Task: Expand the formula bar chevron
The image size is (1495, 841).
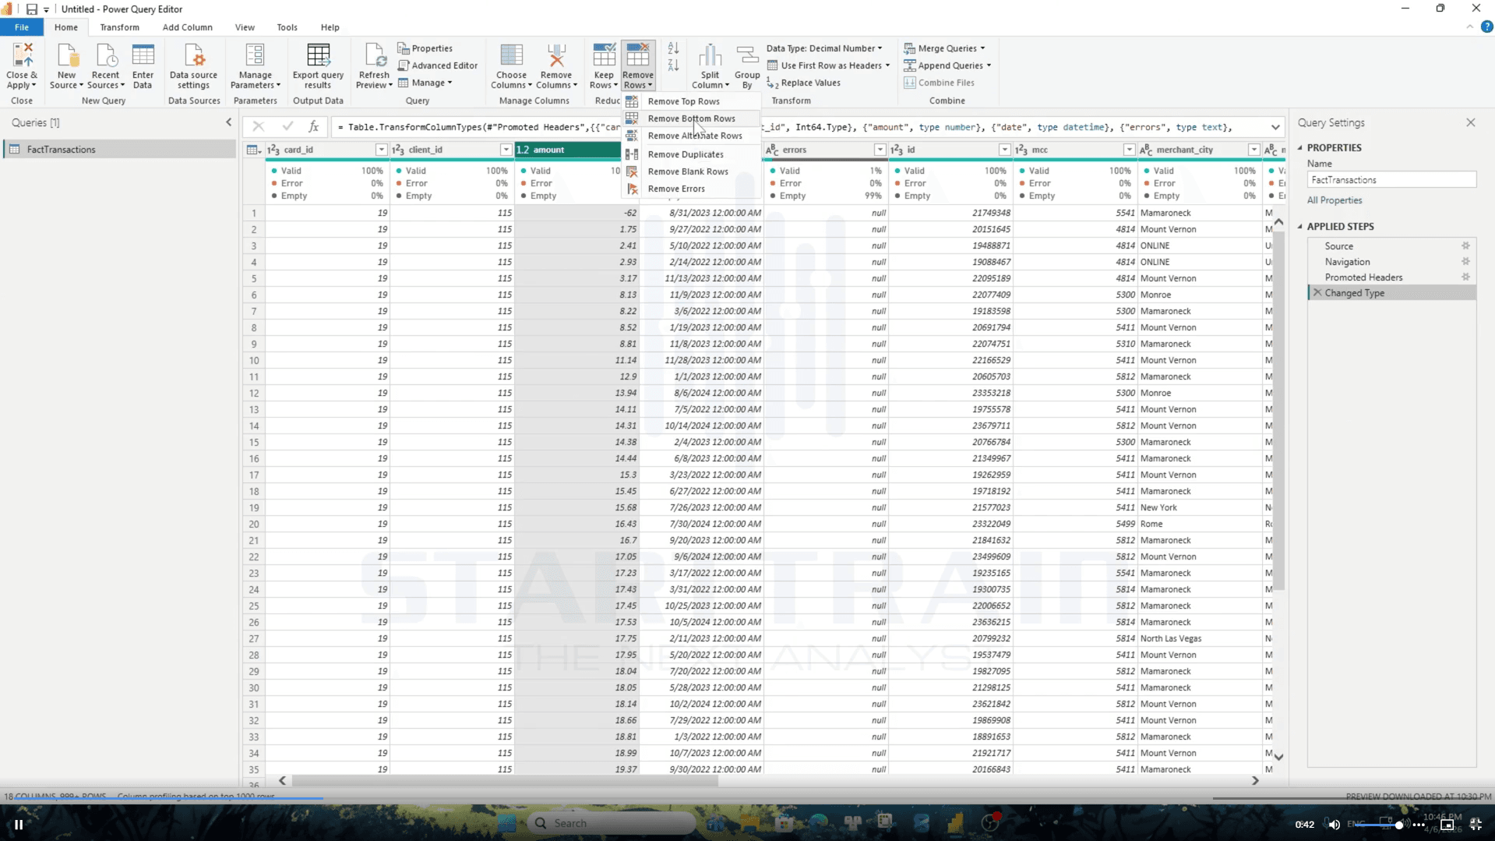Action: (1275, 127)
